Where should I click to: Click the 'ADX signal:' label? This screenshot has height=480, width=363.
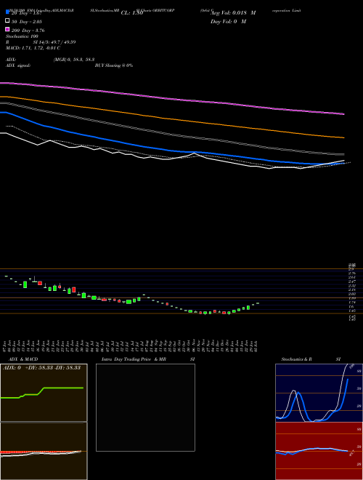point(18,65)
